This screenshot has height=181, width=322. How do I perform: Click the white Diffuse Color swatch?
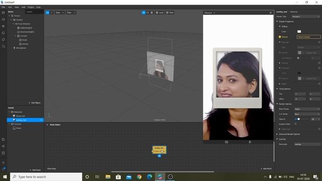pyautogui.click(x=299, y=32)
